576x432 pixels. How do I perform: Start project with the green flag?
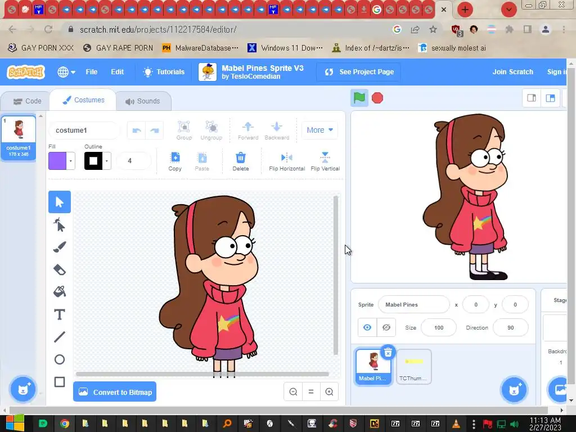pos(359,98)
